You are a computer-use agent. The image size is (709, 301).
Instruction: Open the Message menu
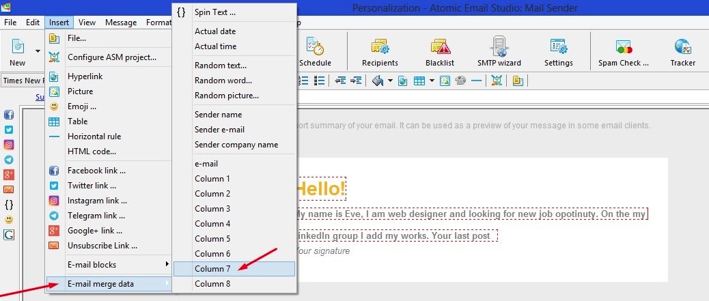121,22
